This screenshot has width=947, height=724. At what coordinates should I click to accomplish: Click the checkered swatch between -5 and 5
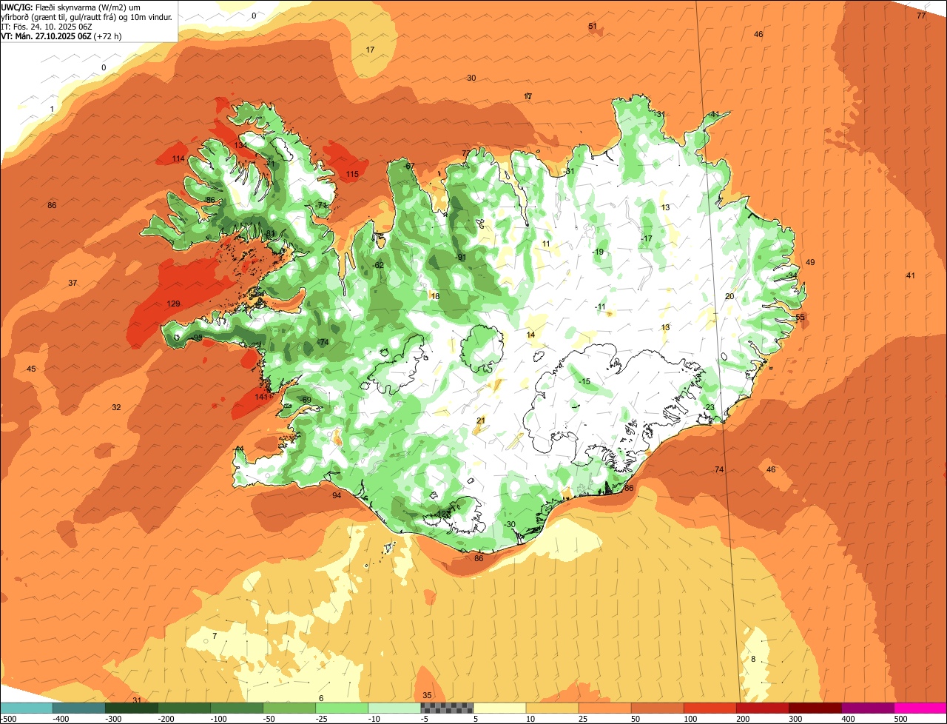pyautogui.click(x=448, y=708)
